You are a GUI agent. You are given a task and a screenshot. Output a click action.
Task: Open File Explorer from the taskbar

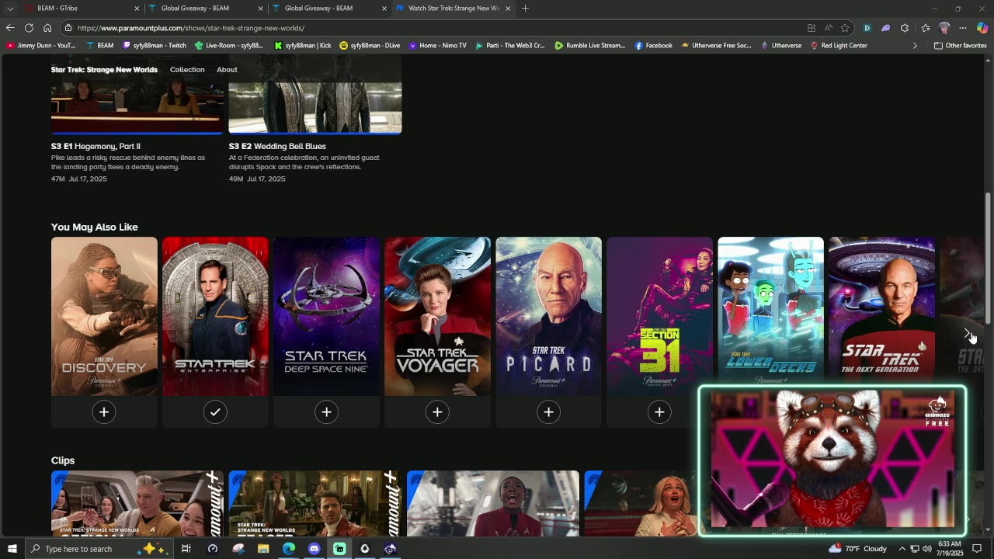point(263,549)
